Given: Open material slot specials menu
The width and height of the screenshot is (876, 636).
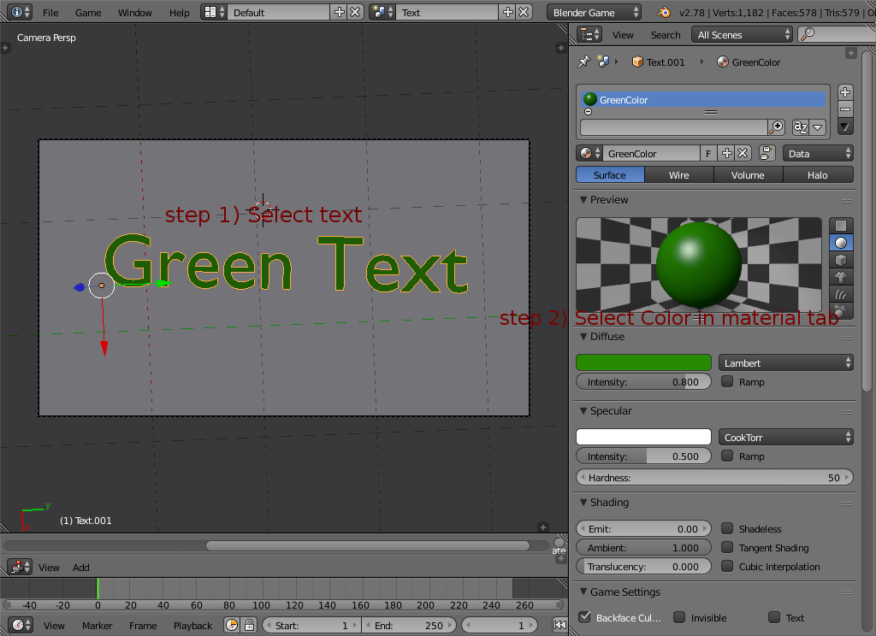Looking at the screenshot, I should tap(845, 127).
